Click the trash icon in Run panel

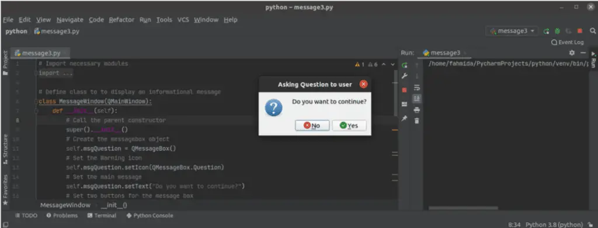[417, 121]
